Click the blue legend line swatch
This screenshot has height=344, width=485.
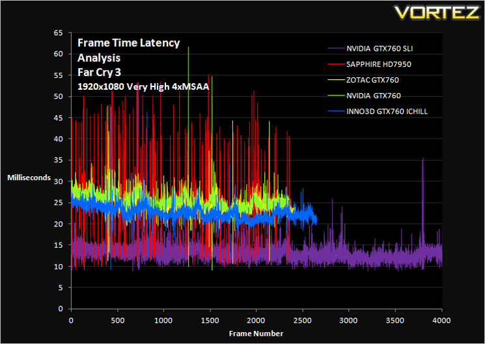pyautogui.click(x=336, y=111)
